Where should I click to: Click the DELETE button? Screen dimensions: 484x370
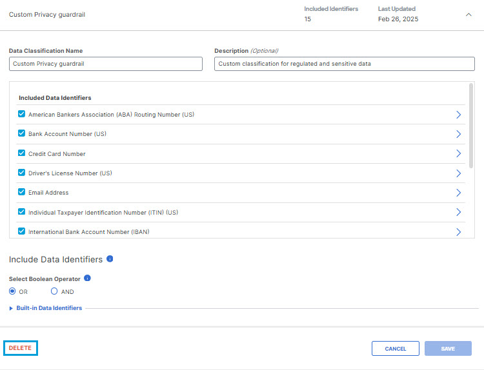(21, 348)
